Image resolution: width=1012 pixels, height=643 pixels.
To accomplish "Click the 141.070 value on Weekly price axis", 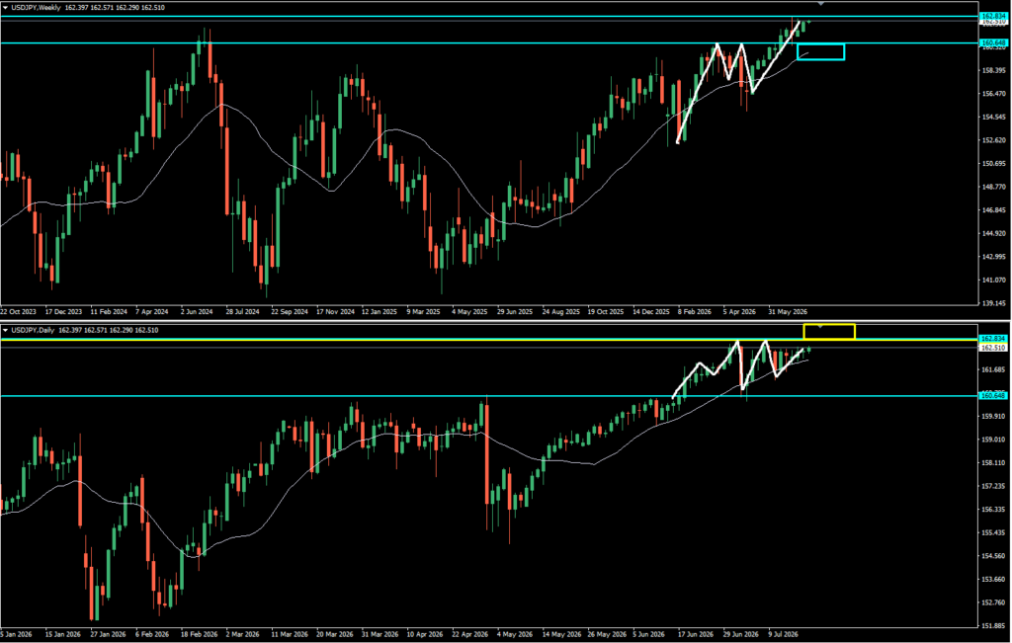I will pyautogui.click(x=994, y=280).
